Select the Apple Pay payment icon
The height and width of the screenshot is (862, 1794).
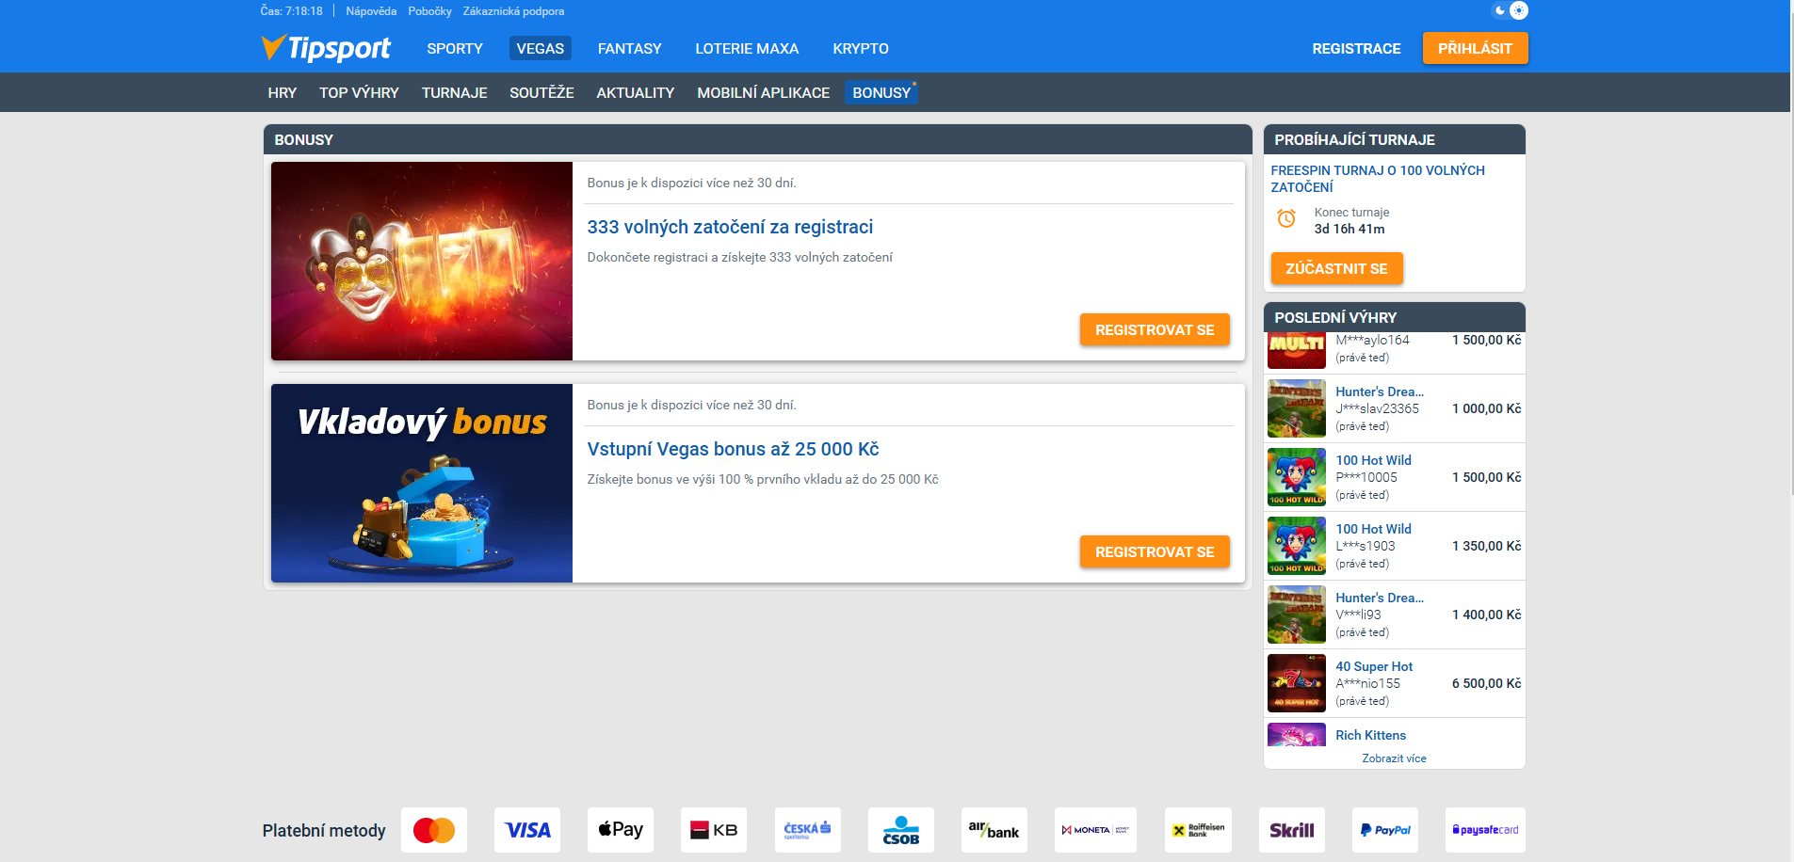click(621, 830)
